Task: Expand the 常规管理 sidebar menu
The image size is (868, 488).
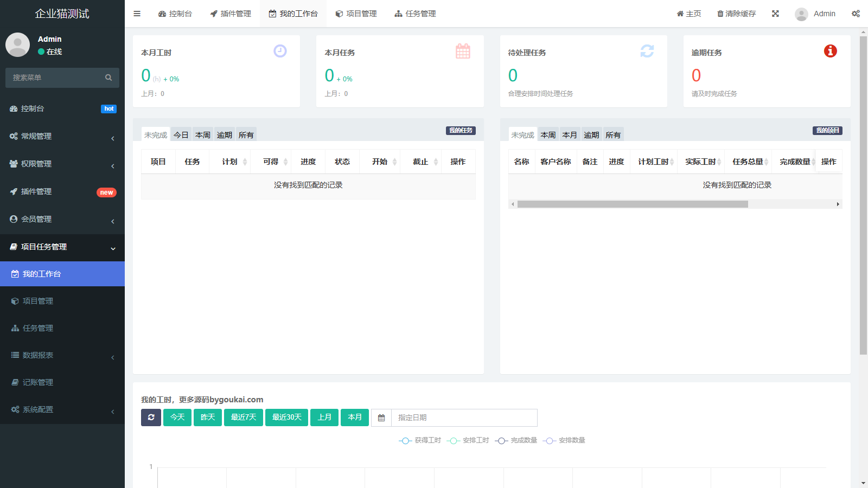Action: pos(62,136)
